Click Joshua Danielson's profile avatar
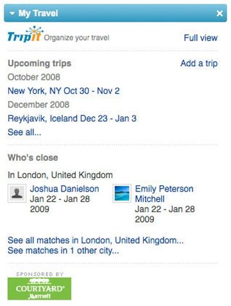Image resolution: width=231 pixels, height=306 pixels. point(17,193)
